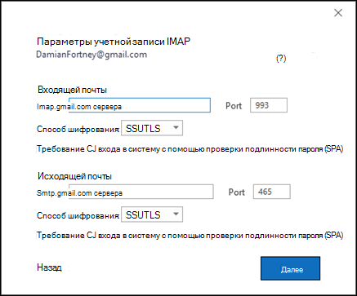Click the incoming mail Port field 993
357x296 pixels.
click(x=269, y=105)
